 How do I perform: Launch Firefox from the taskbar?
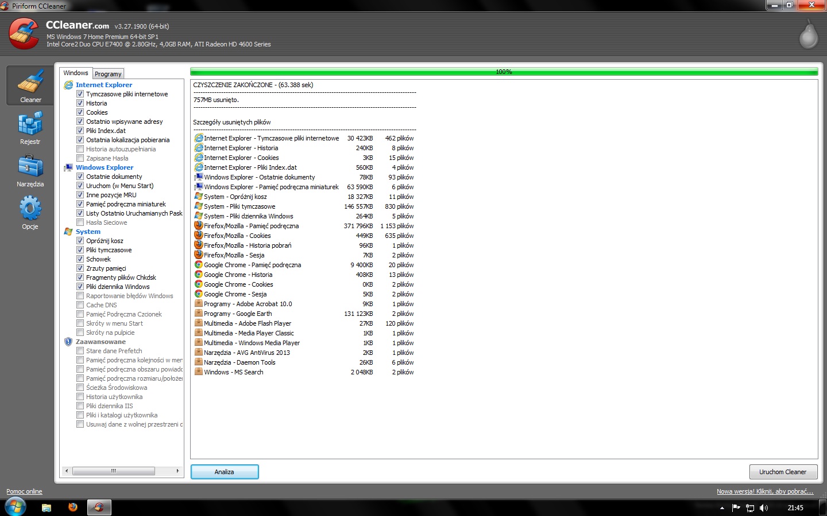[73, 507]
